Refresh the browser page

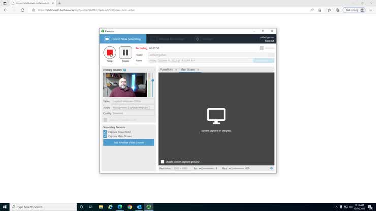(x=22, y=10)
